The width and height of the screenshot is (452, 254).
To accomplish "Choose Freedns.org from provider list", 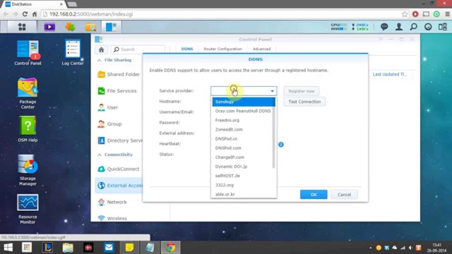I will [243, 120].
